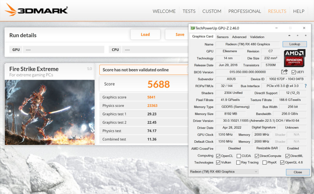
Task: Click the Device ID value field
Action: (x=286, y=79)
